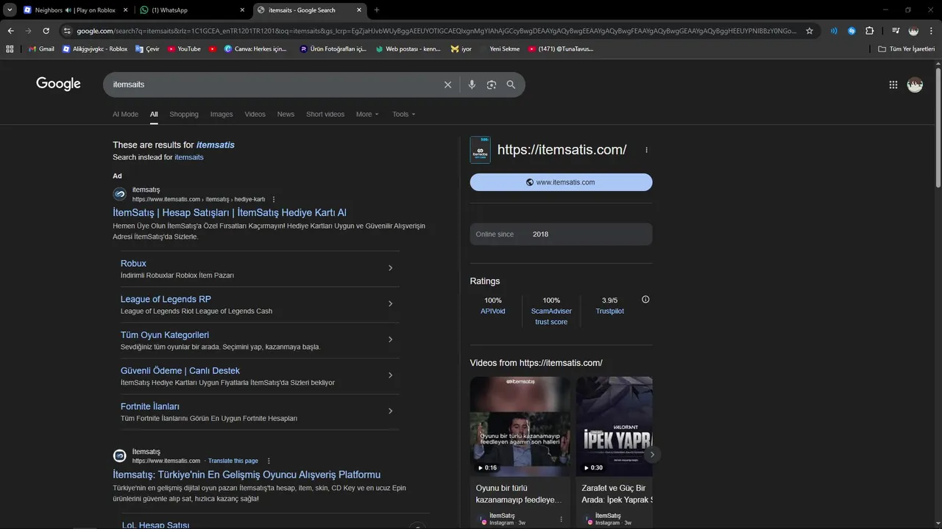Open the itemsatis.com knowledge panel options menu
This screenshot has width=942, height=529.
click(647, 150)
